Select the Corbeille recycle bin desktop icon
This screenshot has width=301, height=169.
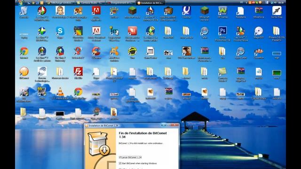24,12
